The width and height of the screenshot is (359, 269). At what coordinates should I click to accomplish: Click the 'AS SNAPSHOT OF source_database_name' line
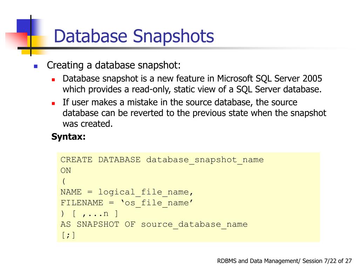154,225
